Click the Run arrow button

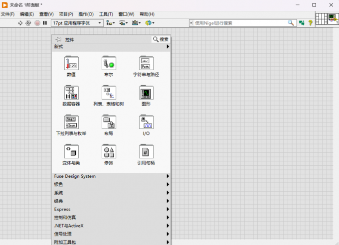click(x=20, y=23)
